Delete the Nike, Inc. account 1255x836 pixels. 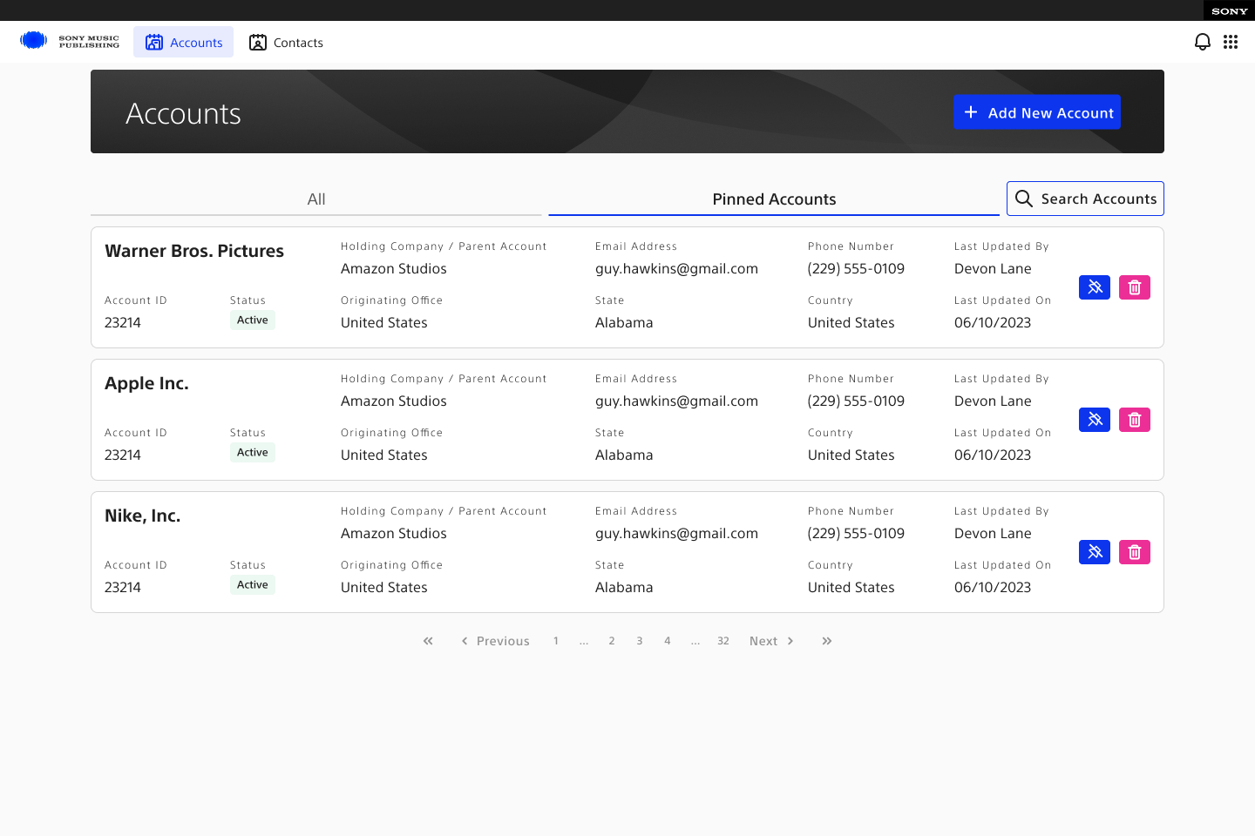coord(1135,552)
